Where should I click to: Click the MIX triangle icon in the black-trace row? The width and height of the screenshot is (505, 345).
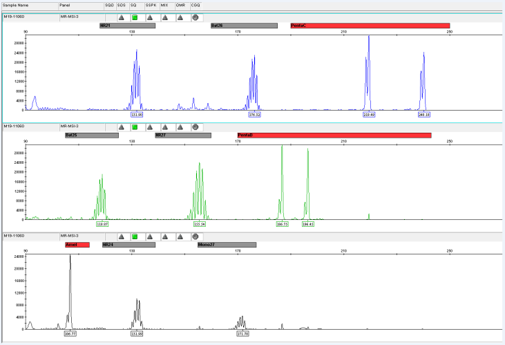(x=165, y=236)
